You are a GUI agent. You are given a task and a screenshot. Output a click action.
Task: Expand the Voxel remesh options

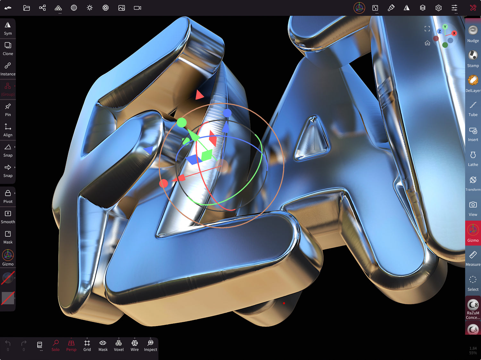(119, 346)
